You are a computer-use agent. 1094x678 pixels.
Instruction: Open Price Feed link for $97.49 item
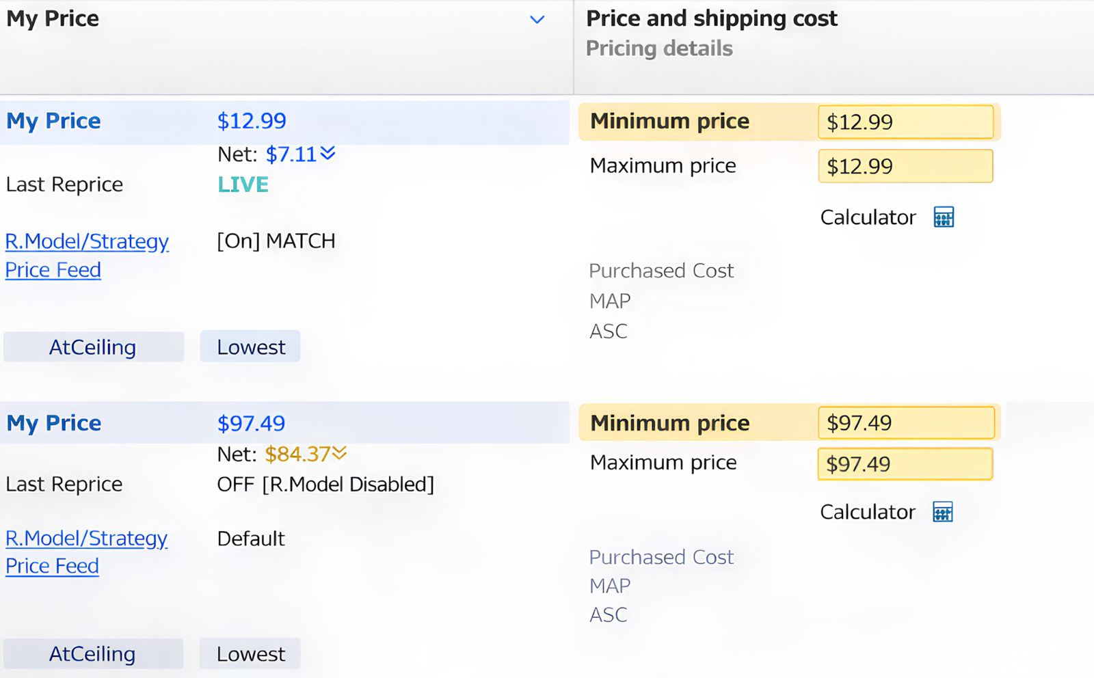click(x=53, y=566)
